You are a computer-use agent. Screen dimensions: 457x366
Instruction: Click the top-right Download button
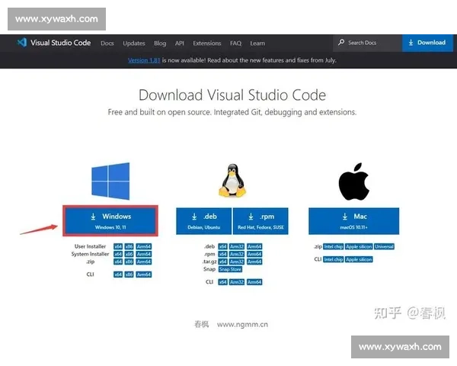[427, 43]
